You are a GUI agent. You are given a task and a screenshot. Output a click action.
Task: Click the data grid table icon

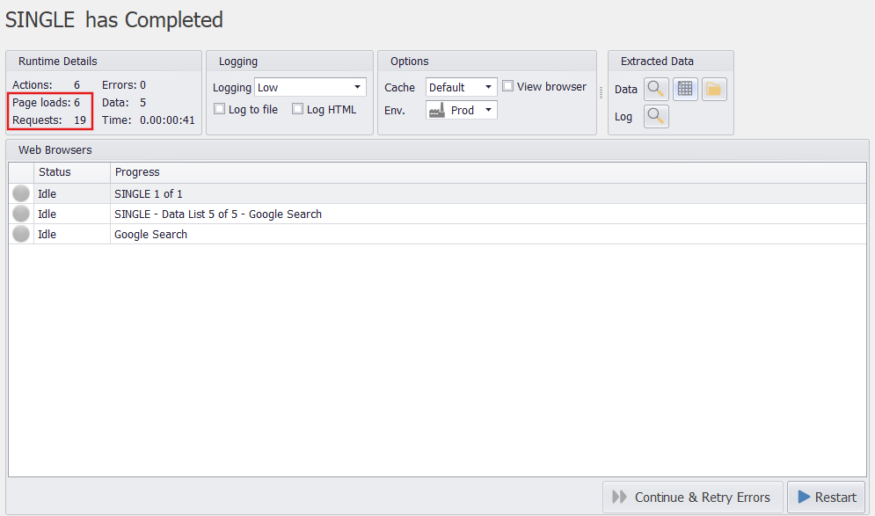[x=685, y=89]
